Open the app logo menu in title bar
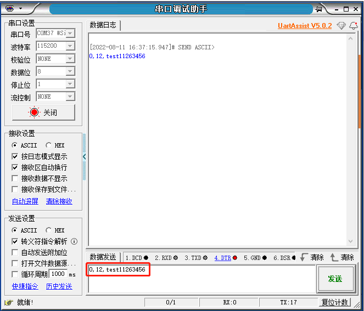This screenshot has height=311, width=364. point(10,9)
